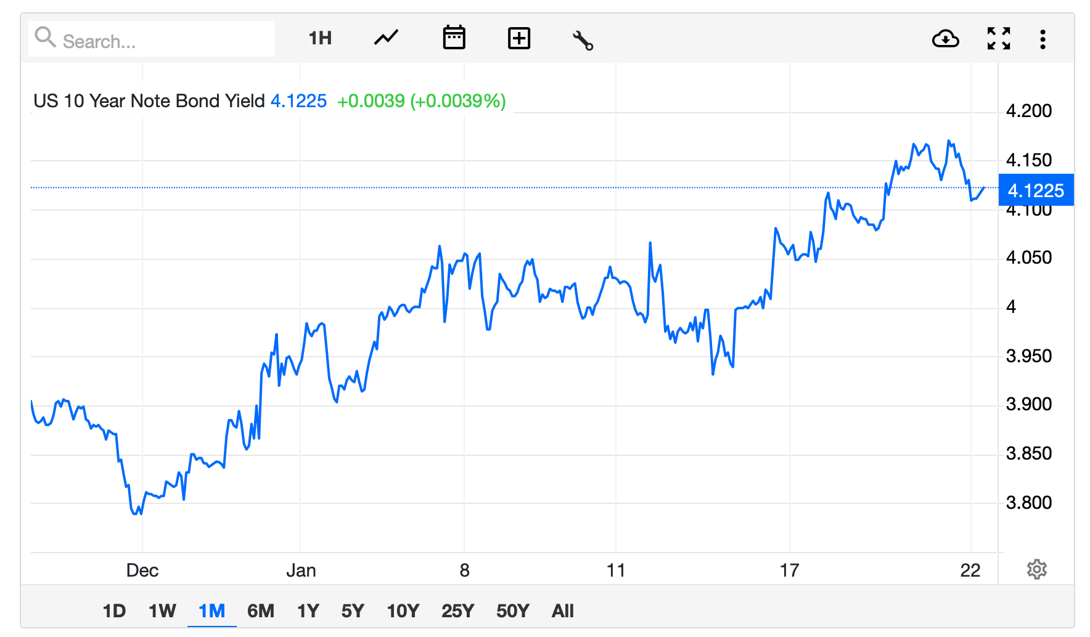Click the Dec x-axis label
The height and width of the screenshot is (637, 1090).
pyautogui.click(x=142, y=570)
